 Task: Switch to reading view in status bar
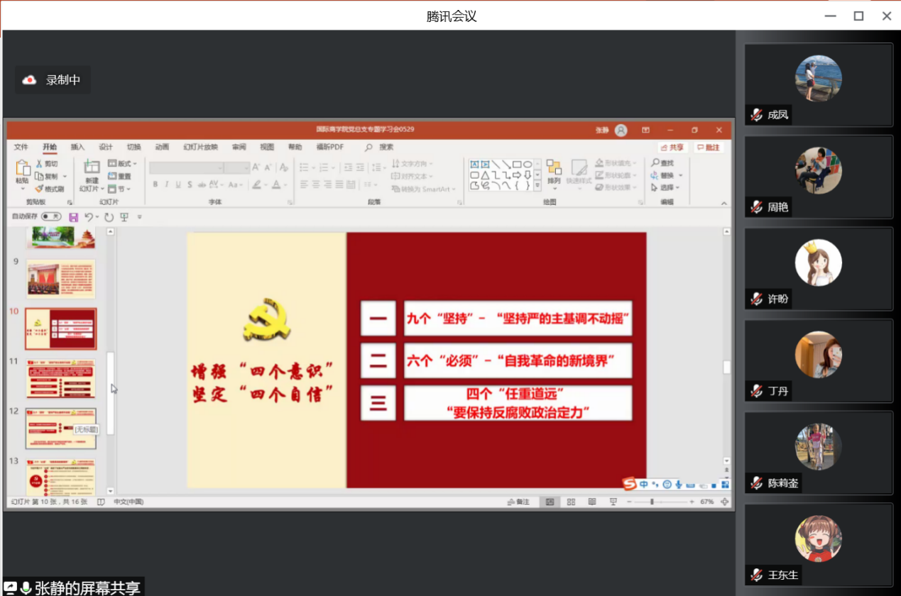(x=591, y=502)
